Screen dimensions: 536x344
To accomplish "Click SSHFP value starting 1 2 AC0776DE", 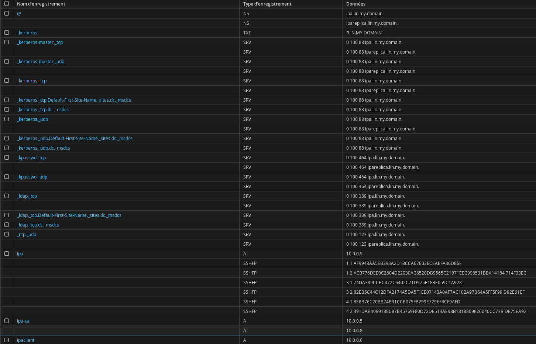I will (x=436, y=273).
